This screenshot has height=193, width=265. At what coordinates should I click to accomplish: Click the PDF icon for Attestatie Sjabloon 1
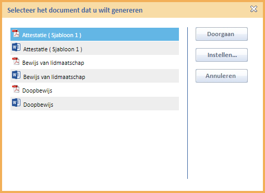tap(16, 33)
